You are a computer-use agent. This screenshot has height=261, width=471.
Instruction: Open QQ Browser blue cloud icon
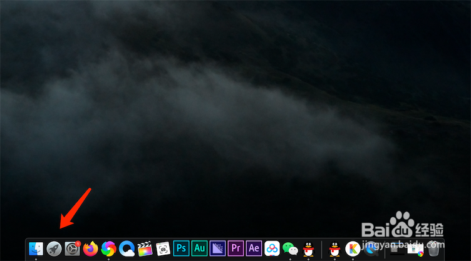tap(127, 248)
